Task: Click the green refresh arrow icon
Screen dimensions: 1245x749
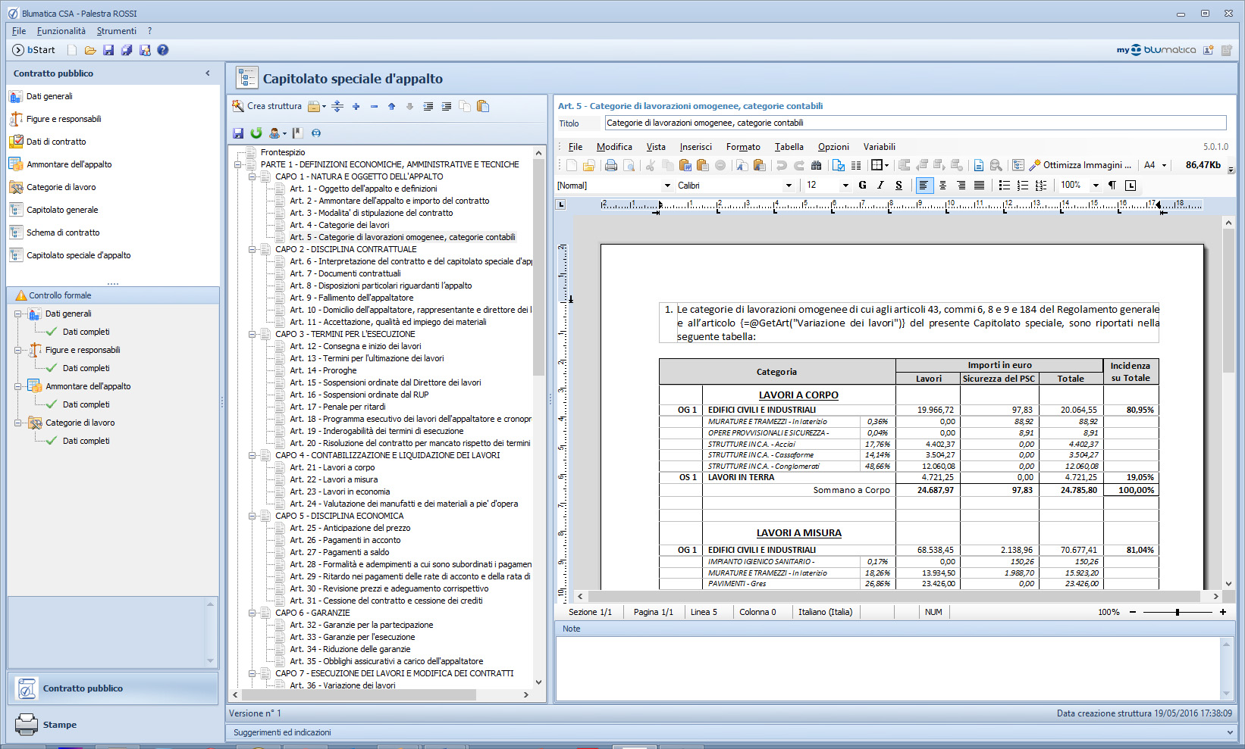Action: pyautogui.click(x=256, y=133)
